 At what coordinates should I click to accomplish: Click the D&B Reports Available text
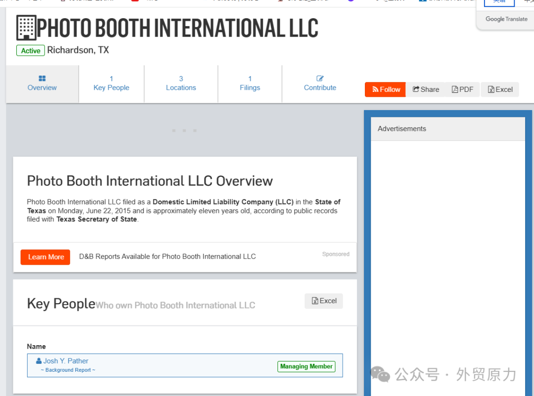167,256
